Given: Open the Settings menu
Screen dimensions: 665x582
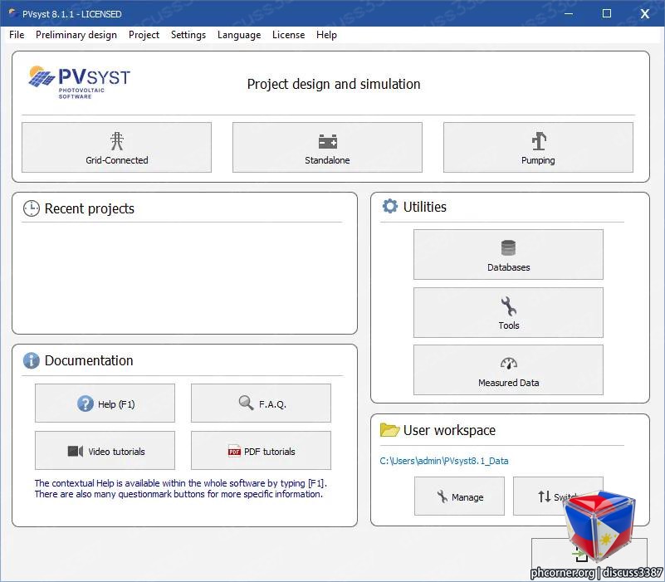Looking at the screenshot, I should 188,35.
